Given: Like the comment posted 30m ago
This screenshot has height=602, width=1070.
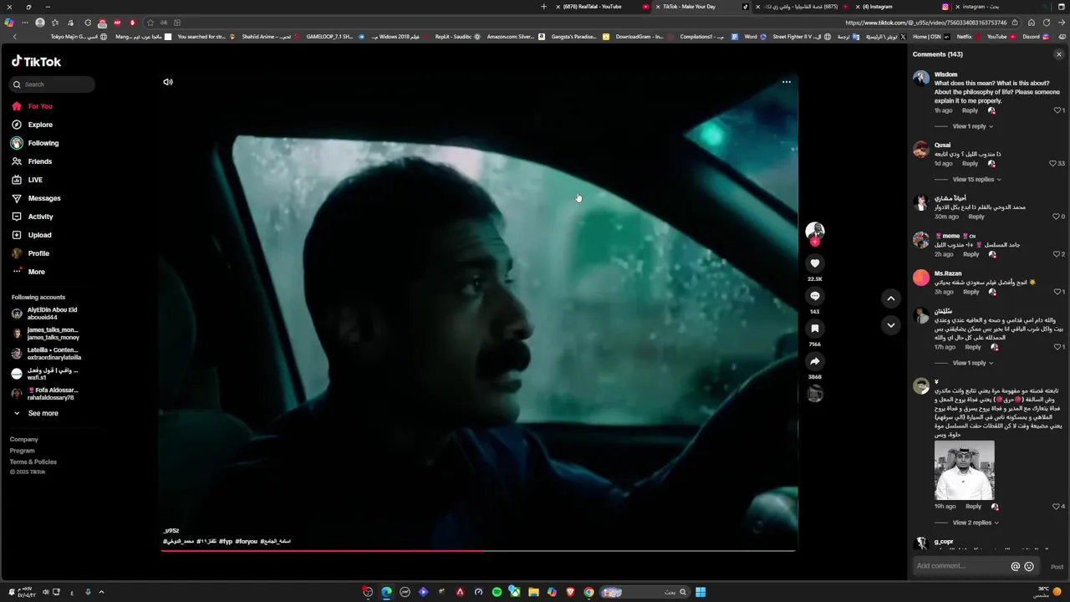Looking at the screenshot, I should tap(1057, 217).
